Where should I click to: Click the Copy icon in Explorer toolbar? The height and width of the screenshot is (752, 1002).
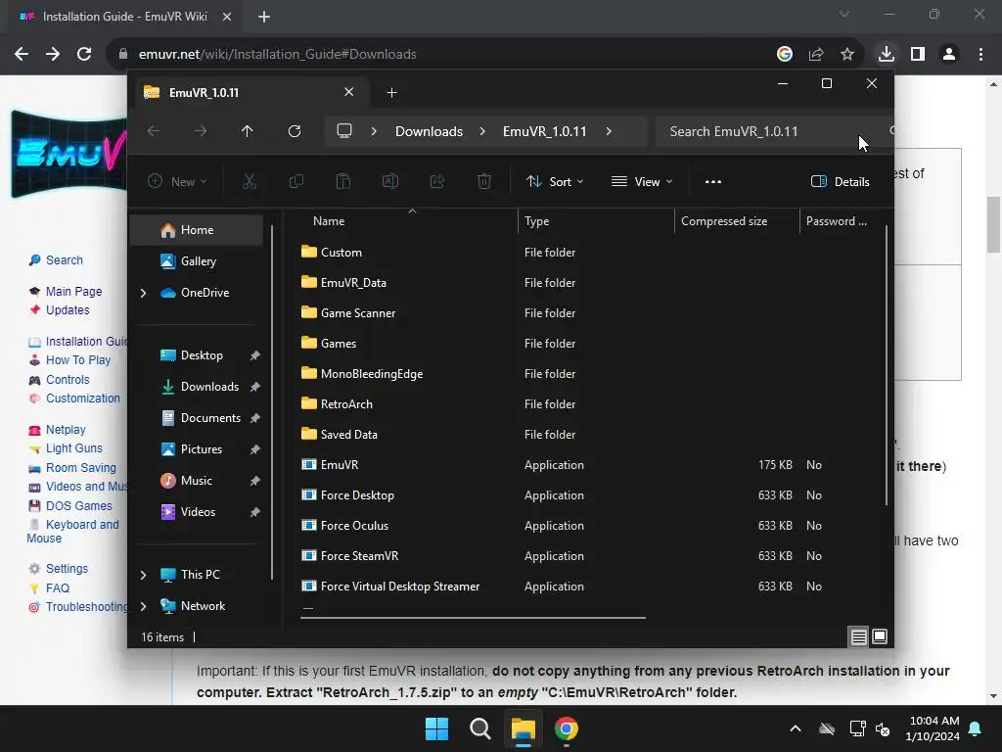[x=296, y=181]
